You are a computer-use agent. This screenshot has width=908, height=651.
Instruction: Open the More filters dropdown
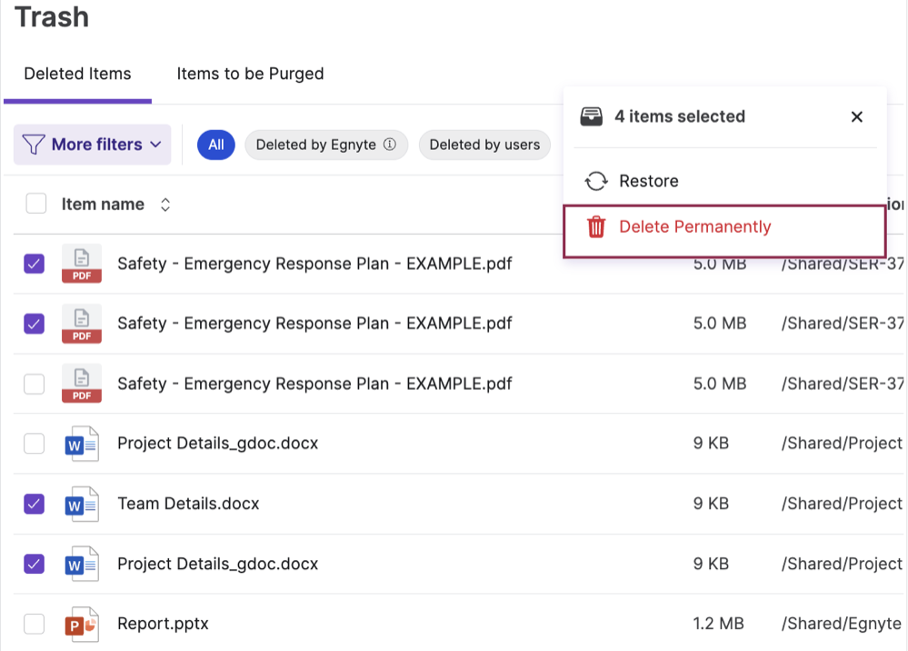(x=92, y=145)
